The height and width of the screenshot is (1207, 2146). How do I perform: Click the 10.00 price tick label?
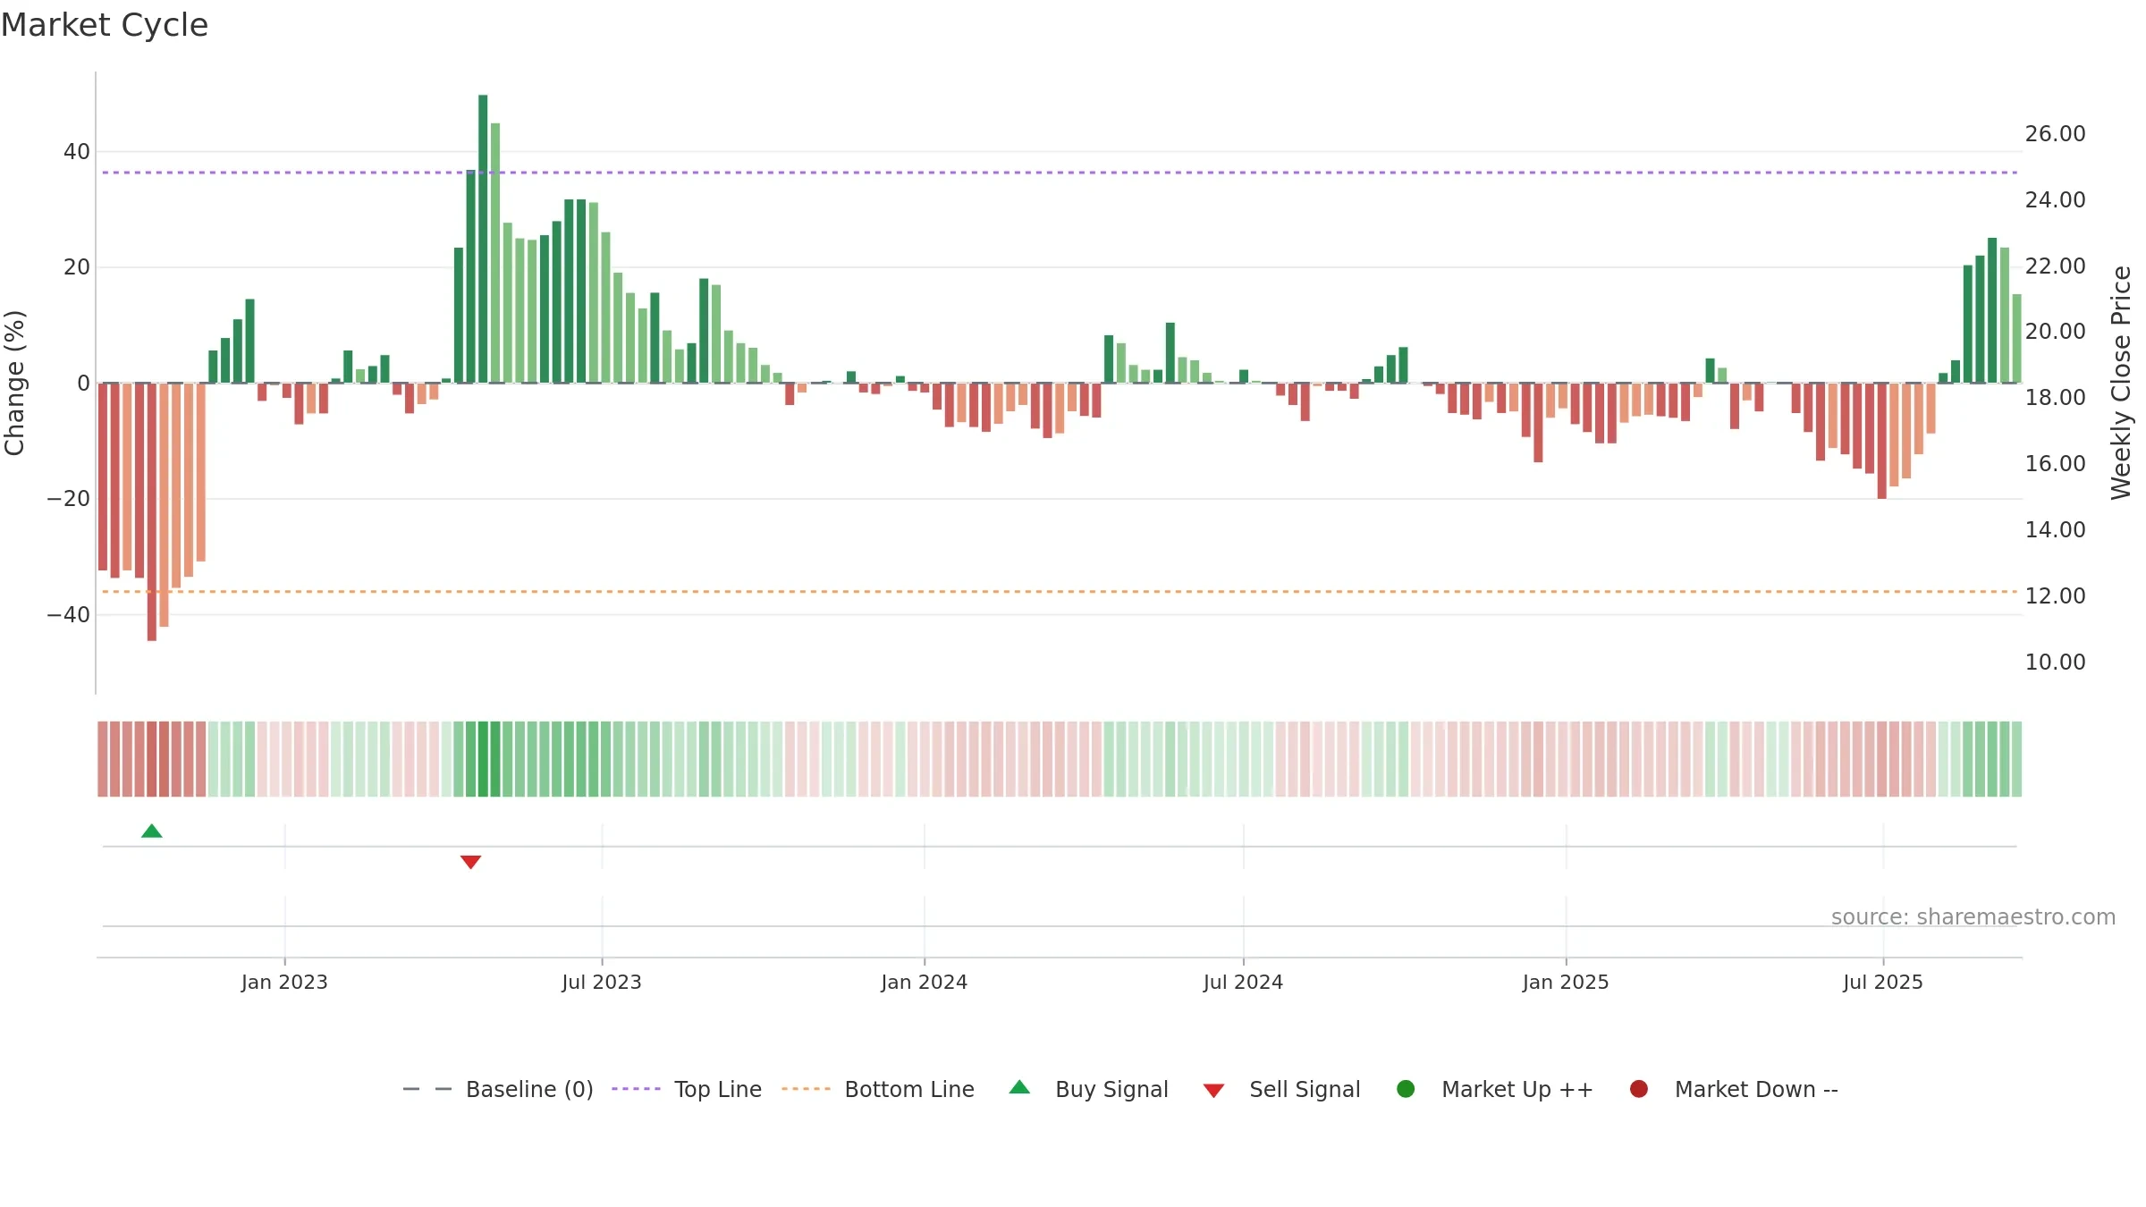click(2055, 663)
